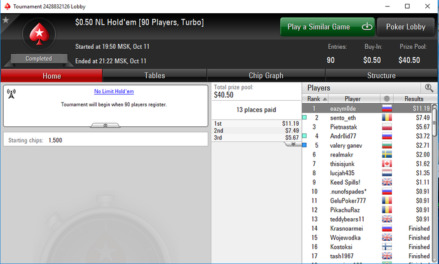The height and width of the screenshot is (264, 439).
Task: Click the favorite star icon in top-left corner
Action: pos(6,20)
